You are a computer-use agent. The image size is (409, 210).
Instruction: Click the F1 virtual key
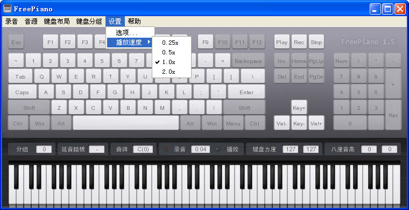(51, 42)
